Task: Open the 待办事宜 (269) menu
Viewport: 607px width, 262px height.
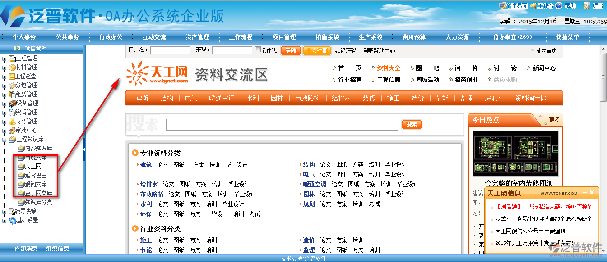Action: click(512, 37)
